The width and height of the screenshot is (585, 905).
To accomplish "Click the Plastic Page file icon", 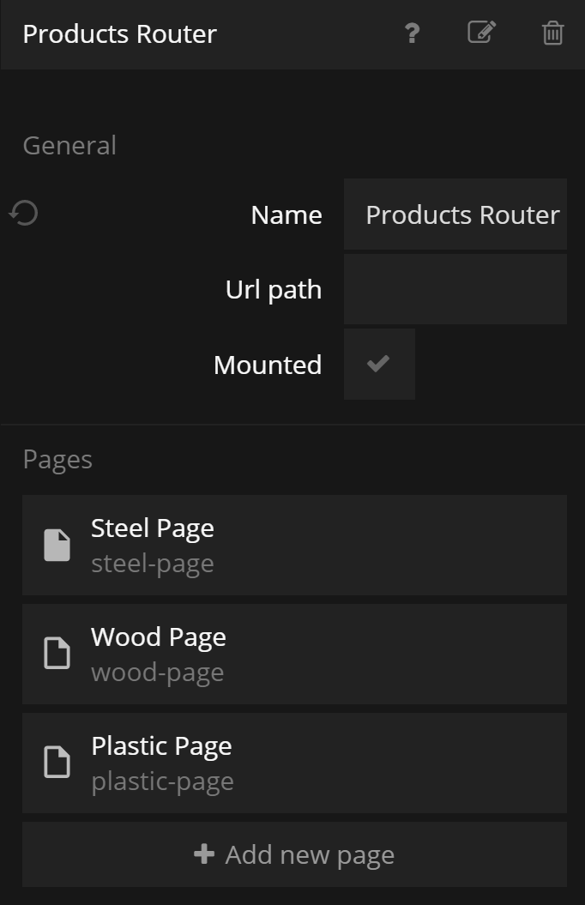I will coord(57,763).
